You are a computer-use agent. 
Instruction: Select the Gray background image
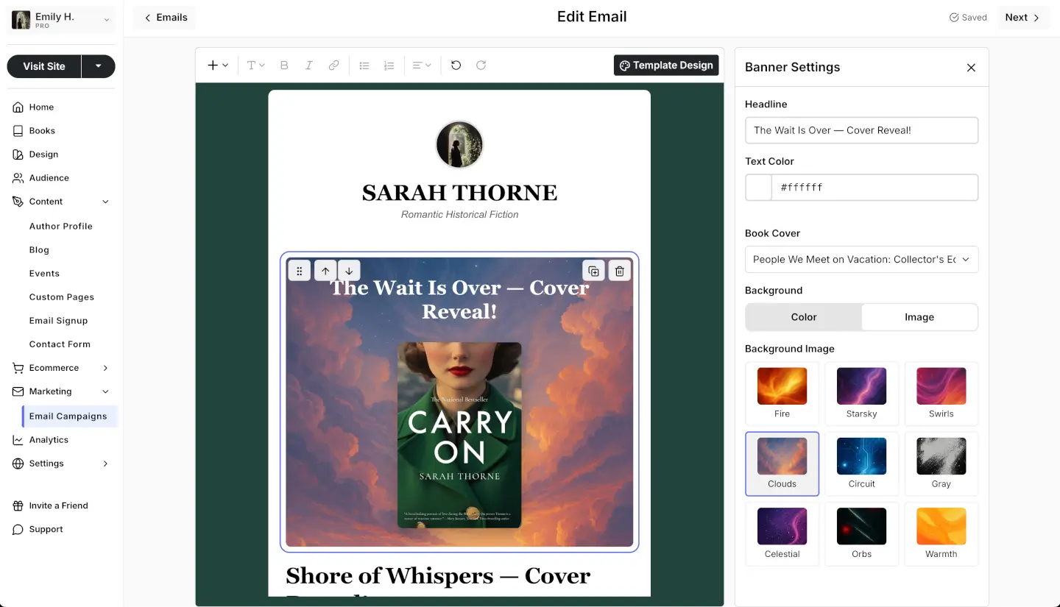coord(941,464)
